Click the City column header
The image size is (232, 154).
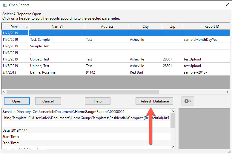point(145,27)
